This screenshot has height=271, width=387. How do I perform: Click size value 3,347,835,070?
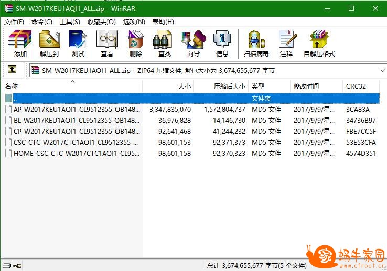(x=170, y=110)
